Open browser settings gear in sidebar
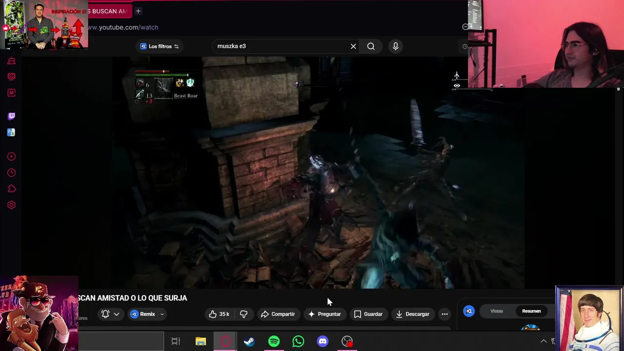The image size is (624, 351). coord(11,205)
